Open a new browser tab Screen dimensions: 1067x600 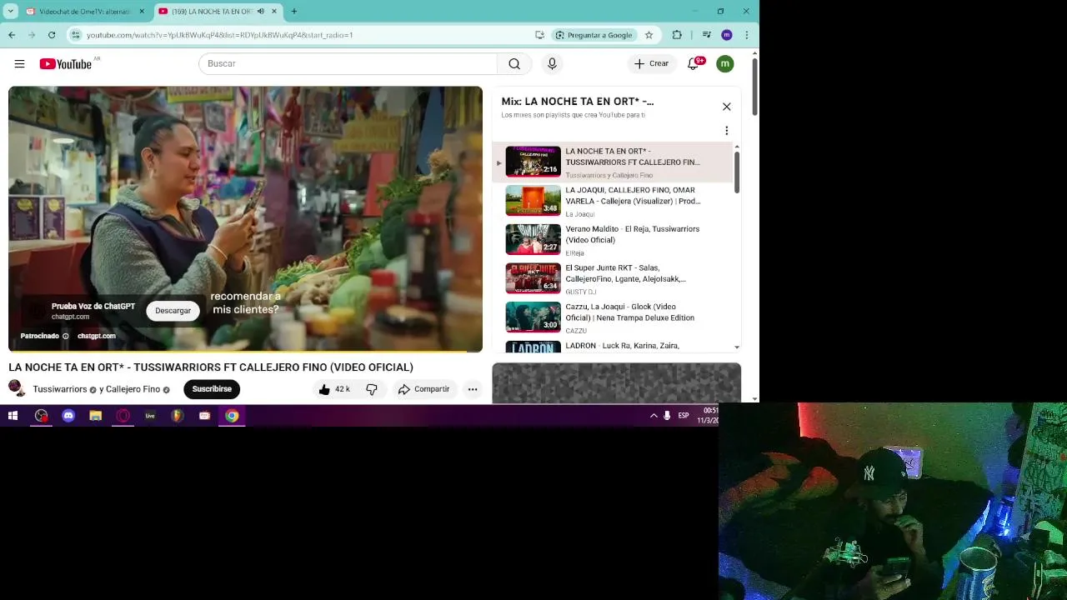pyautogui.click(x=294, y=12)
